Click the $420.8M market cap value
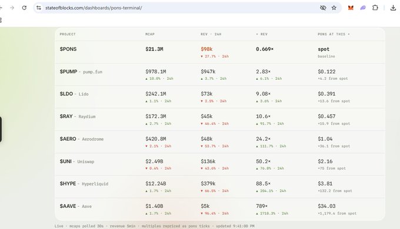400x229 pixels. 156,139
